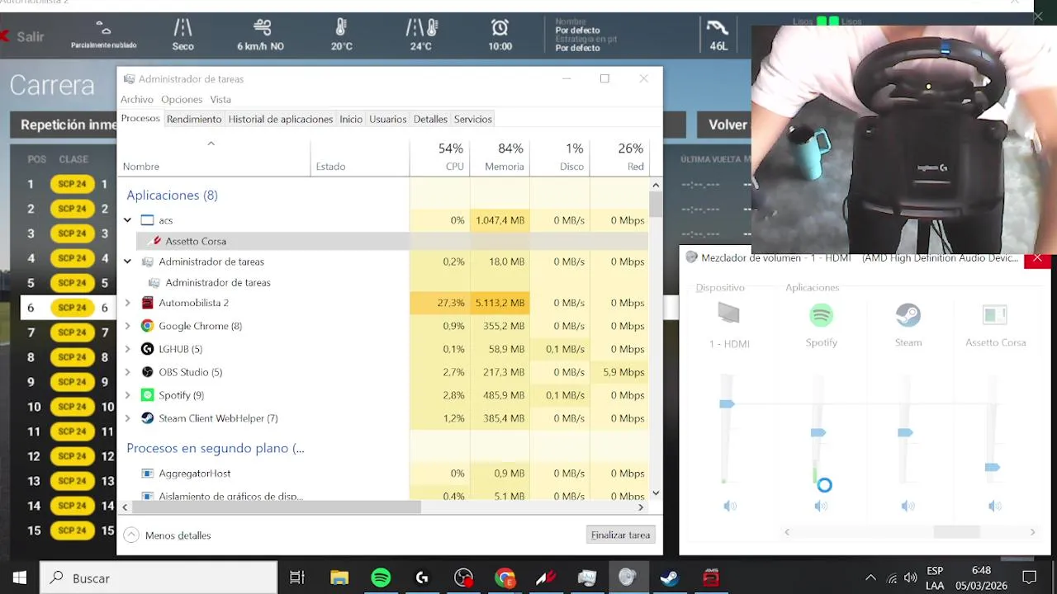1057x594 pixels.
Task: Click the Assetto Corsa volume slider handle
Action: tap(993, 468)
